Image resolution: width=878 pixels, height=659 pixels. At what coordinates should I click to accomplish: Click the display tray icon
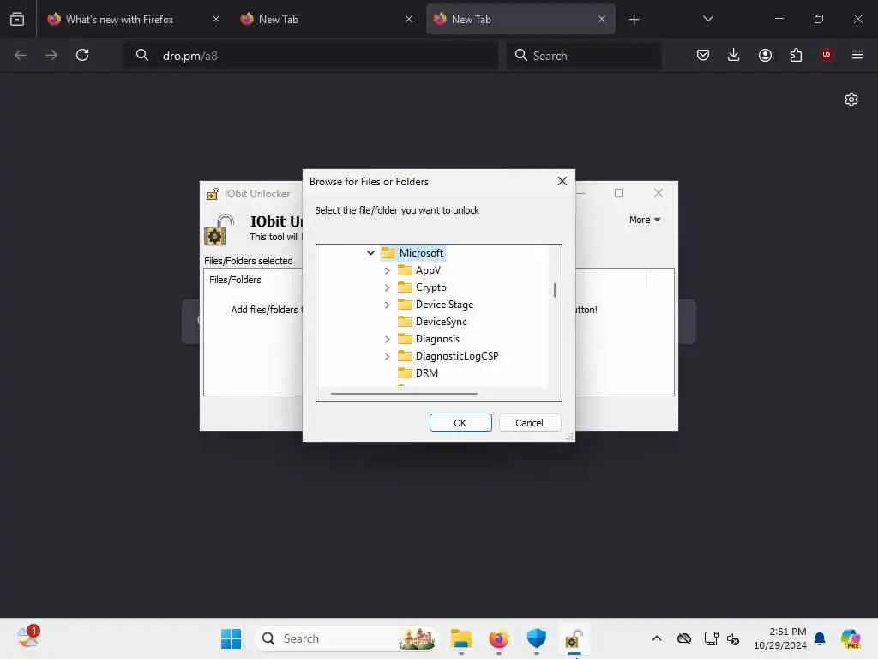pos(711,638)
